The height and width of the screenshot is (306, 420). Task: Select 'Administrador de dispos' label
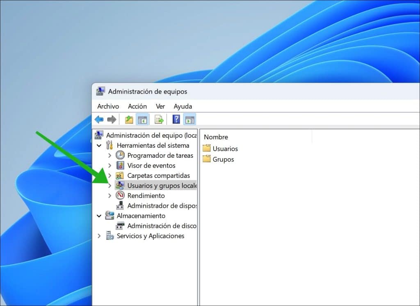[x=162, y=206]
